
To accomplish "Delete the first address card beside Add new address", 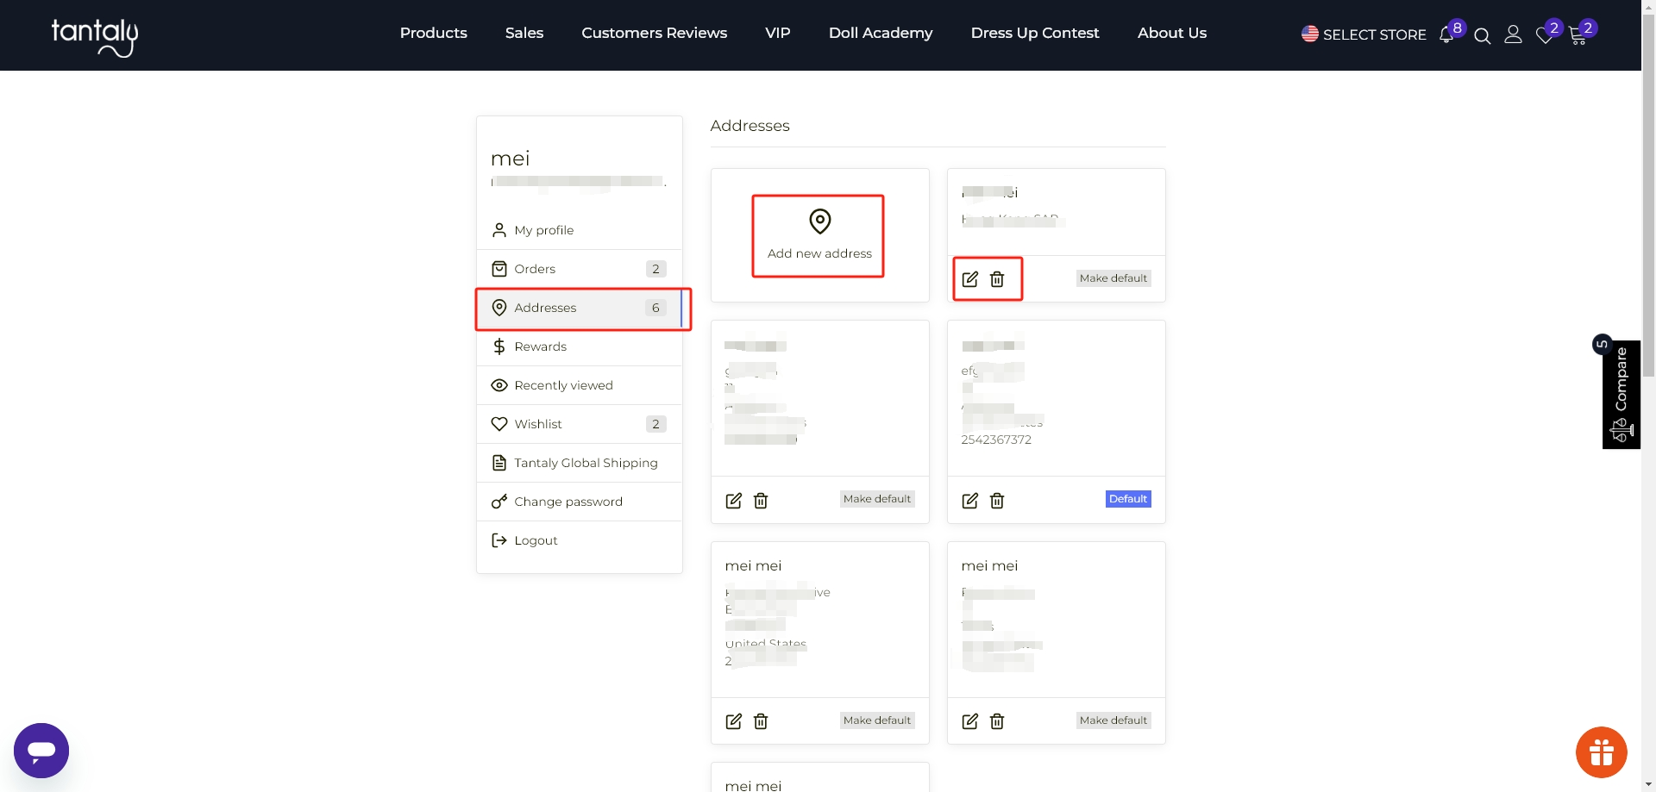I will [x=997, y=279].
